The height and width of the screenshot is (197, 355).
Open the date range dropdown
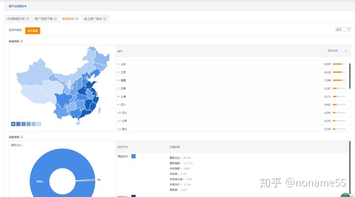[343, 30]
